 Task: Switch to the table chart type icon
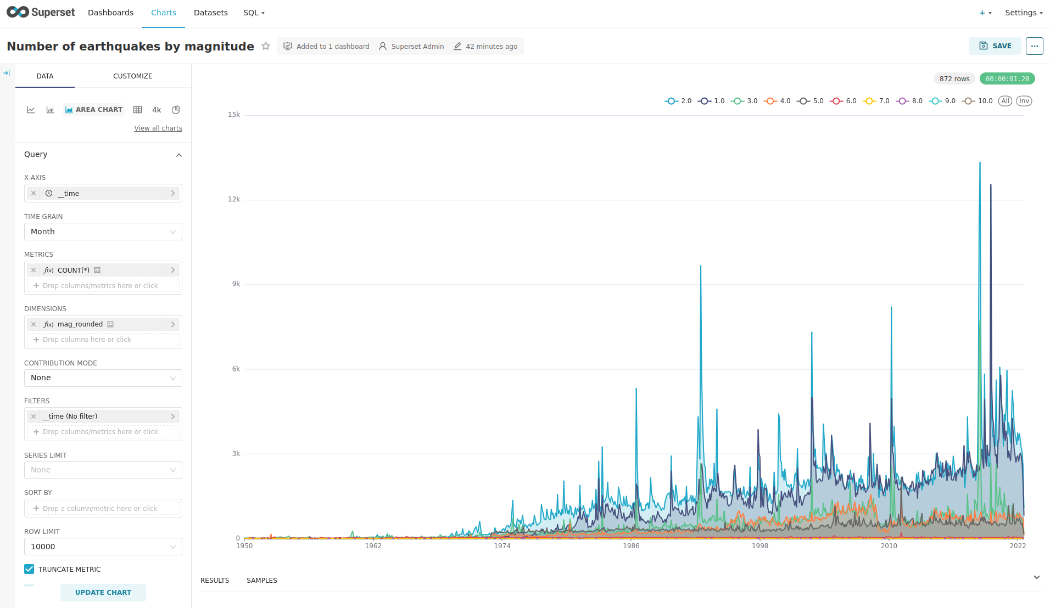click(x=137, y=110)
